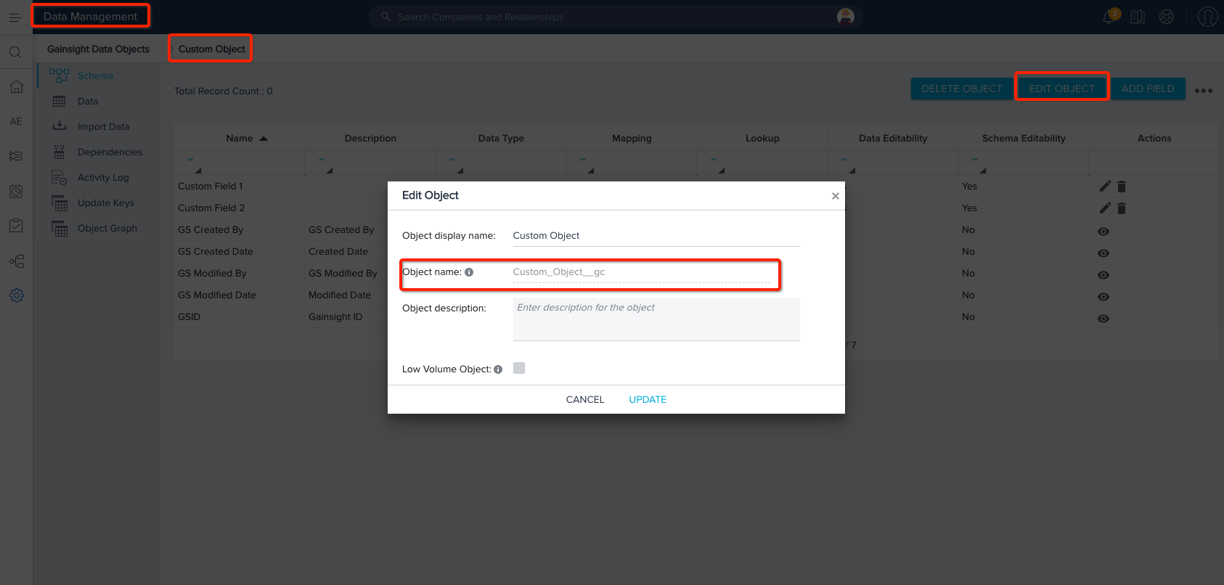Screen dimensions: 1224x585
Task: Open the checklist clipboard icon in left rail
Action: point(16,226)
